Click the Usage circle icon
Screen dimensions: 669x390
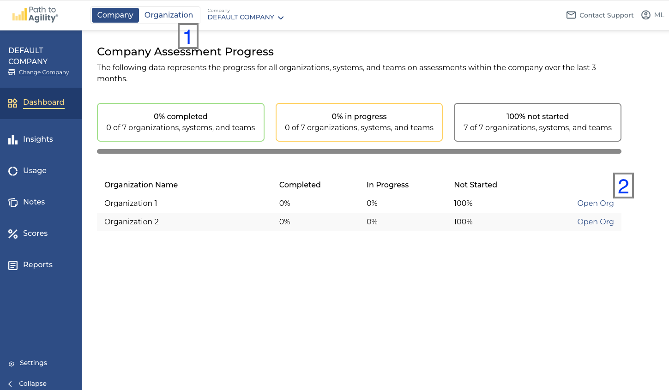coord(13,171)
